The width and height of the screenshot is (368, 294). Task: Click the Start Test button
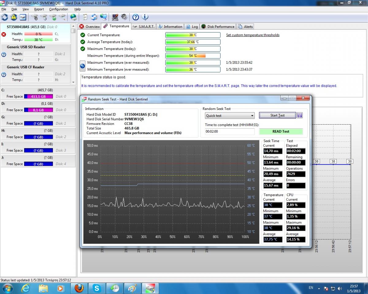(x=278, y=115)
